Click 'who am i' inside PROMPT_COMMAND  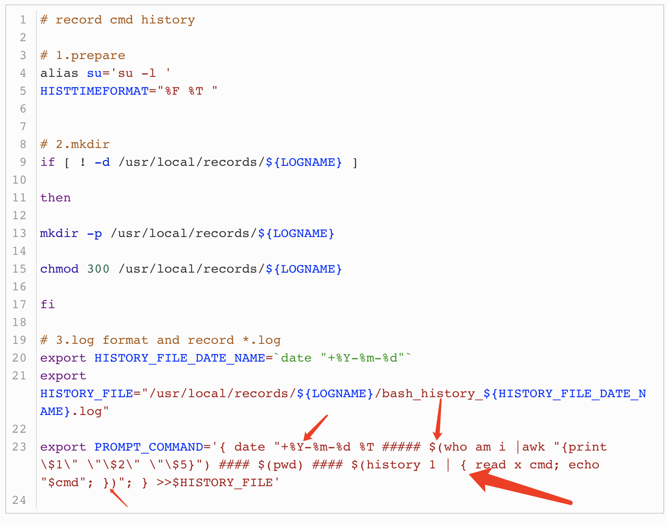[475, 447]
